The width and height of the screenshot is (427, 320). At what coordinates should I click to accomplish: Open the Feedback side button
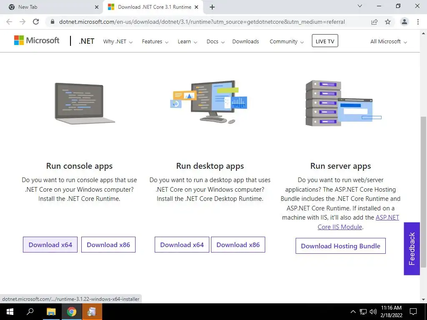tap(412, 249)
